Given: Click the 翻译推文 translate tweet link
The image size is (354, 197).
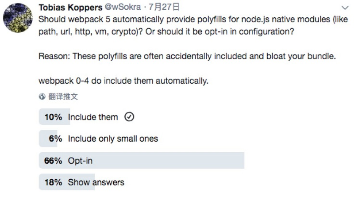Looking at the screenshot, I should (x=63, y=97).
